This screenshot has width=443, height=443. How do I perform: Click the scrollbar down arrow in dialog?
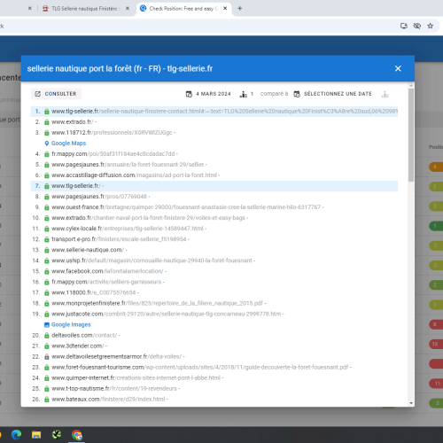(x=411, y=403)
